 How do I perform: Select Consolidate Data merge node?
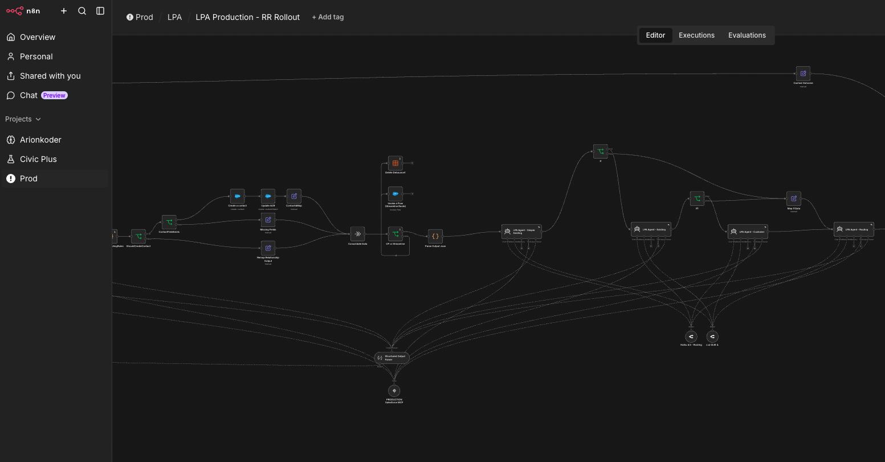357,234
